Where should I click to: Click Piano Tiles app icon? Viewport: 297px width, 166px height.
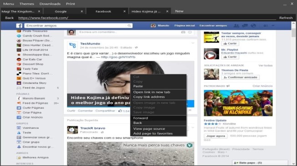click(19, 73)
